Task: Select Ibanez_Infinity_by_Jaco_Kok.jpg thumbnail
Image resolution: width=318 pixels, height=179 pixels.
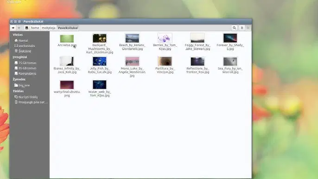Action: (x=67, y=62)
